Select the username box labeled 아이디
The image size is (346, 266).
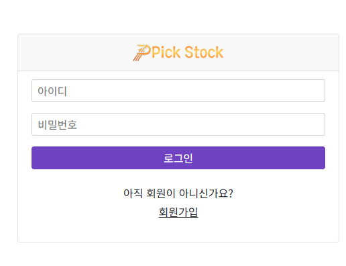(178, 91)
